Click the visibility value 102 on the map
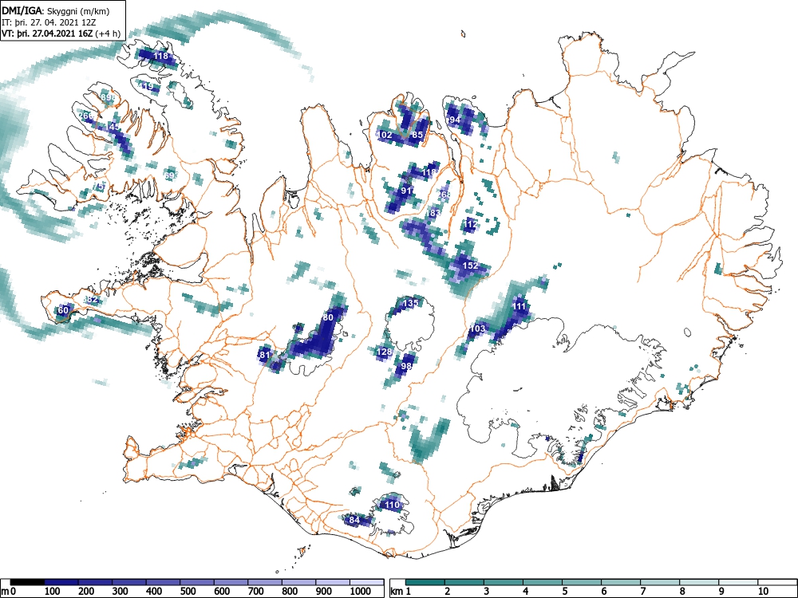 (x=385, y=135)
